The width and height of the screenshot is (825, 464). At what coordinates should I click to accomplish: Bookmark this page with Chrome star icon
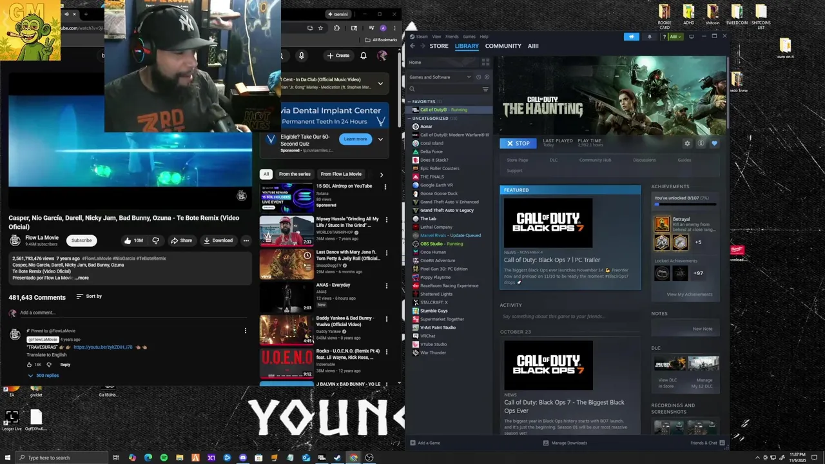pos(320,28)
